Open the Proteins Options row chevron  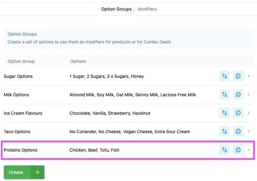point(249,150)
